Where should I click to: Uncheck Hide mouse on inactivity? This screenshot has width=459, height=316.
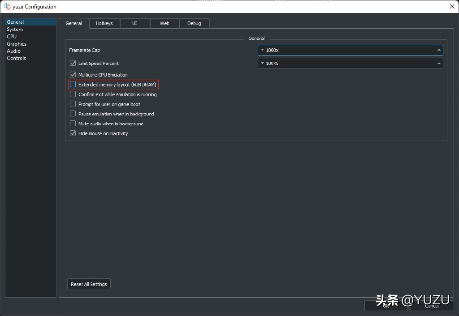[x=73, y=133]
